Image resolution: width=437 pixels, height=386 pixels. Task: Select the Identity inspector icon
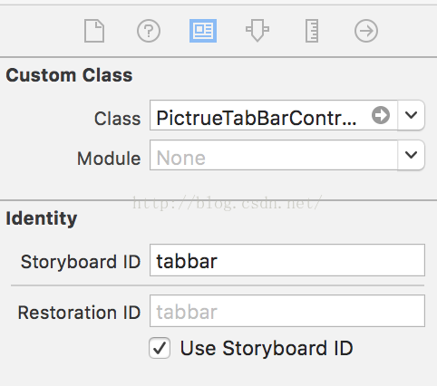coord(203,31)
